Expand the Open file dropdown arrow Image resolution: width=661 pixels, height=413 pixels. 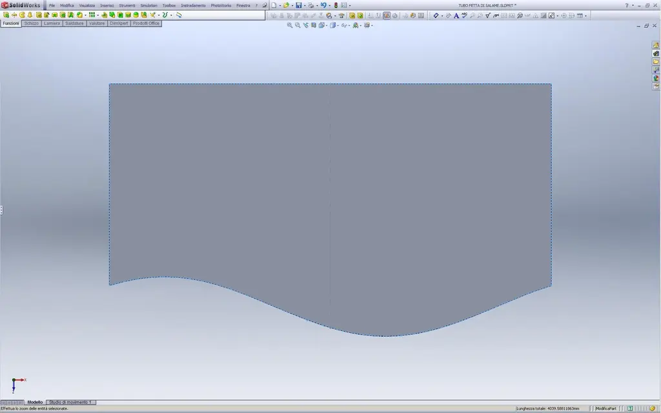(292, 5)
